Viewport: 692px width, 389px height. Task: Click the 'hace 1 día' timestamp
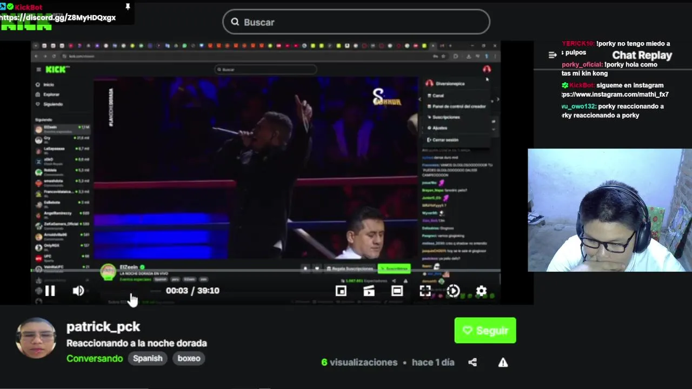click(433, 363)
